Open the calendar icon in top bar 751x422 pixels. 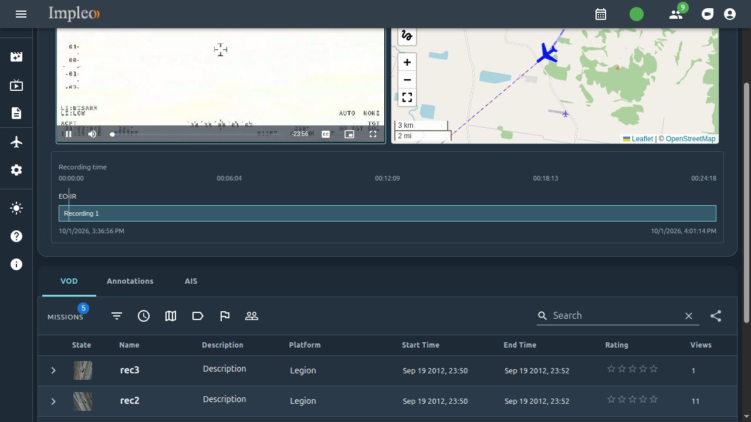(601, 14)
